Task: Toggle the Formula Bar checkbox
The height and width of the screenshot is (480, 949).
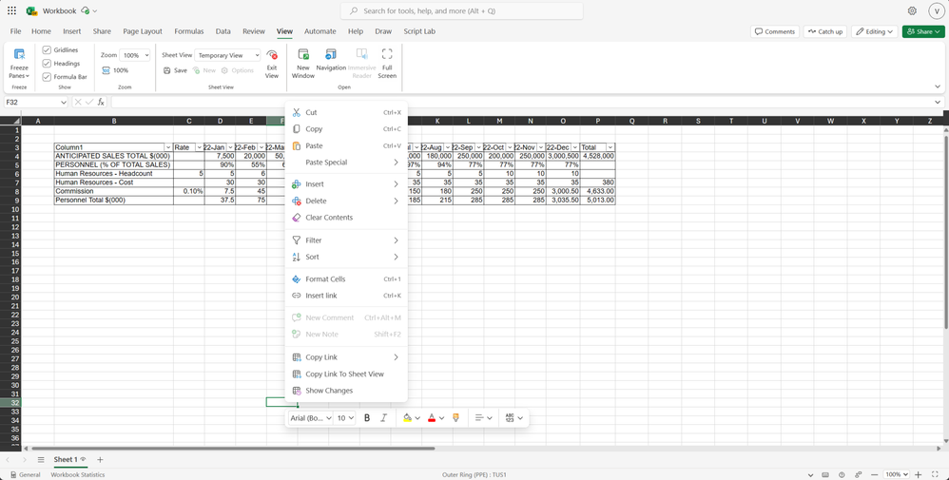Action: 47,77
